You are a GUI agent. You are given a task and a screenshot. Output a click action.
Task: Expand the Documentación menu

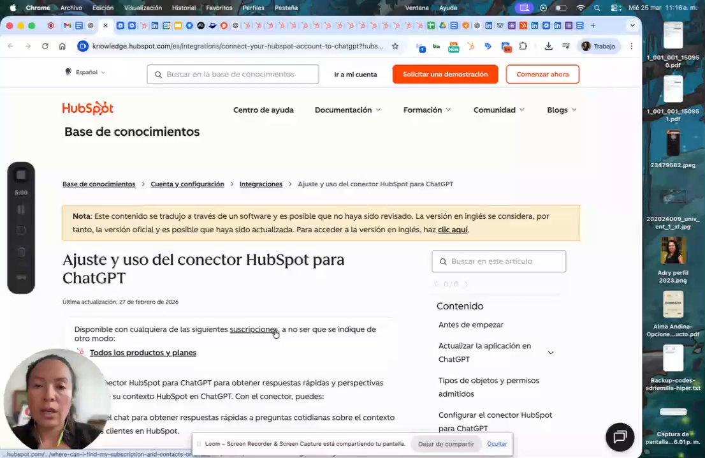pos(347,110)
